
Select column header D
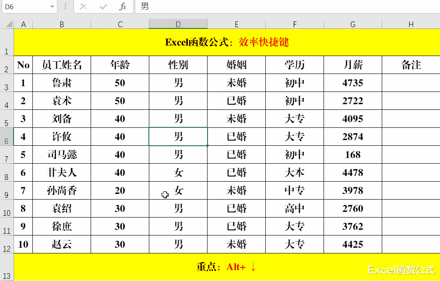[x=178, y=24]
